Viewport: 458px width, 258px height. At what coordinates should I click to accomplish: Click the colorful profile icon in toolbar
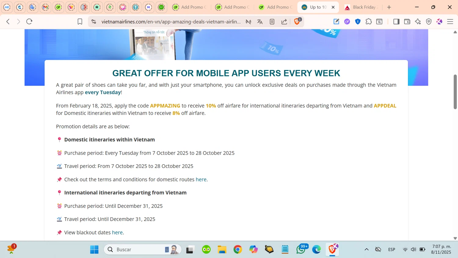[x=439, y=21]
